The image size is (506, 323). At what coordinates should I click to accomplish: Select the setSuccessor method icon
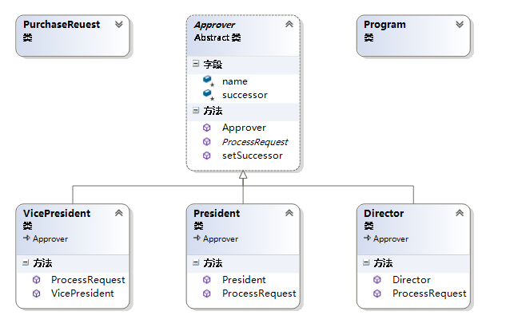point(207,156)
